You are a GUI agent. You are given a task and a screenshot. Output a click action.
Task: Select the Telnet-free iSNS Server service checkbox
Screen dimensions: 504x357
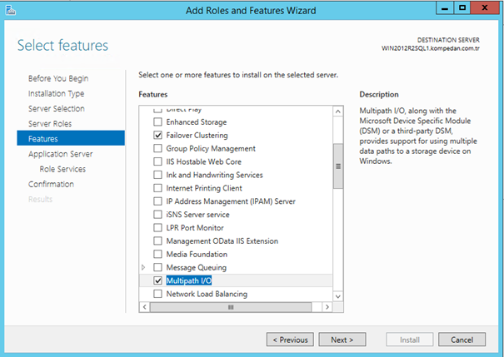click(x=158, y=215)
